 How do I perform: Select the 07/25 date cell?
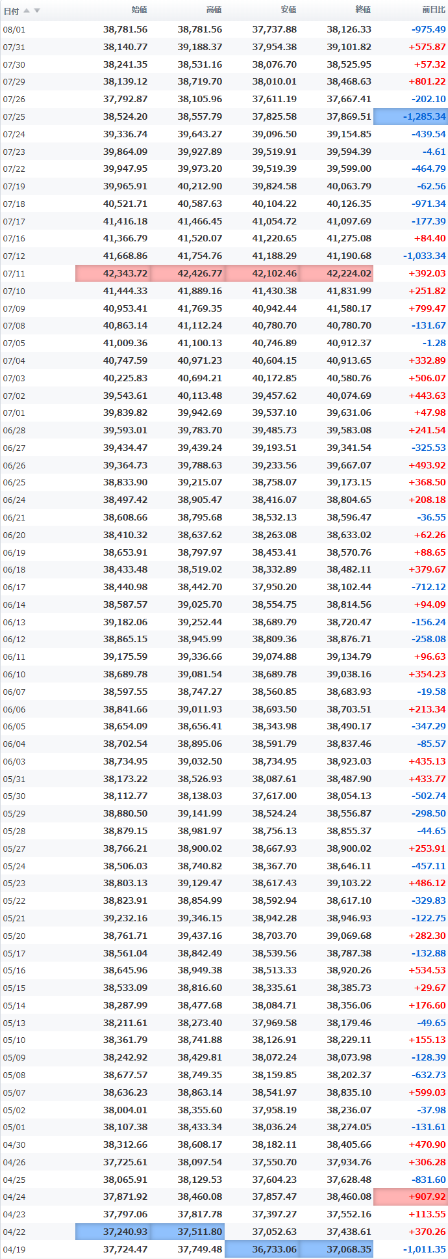point(14,116)
